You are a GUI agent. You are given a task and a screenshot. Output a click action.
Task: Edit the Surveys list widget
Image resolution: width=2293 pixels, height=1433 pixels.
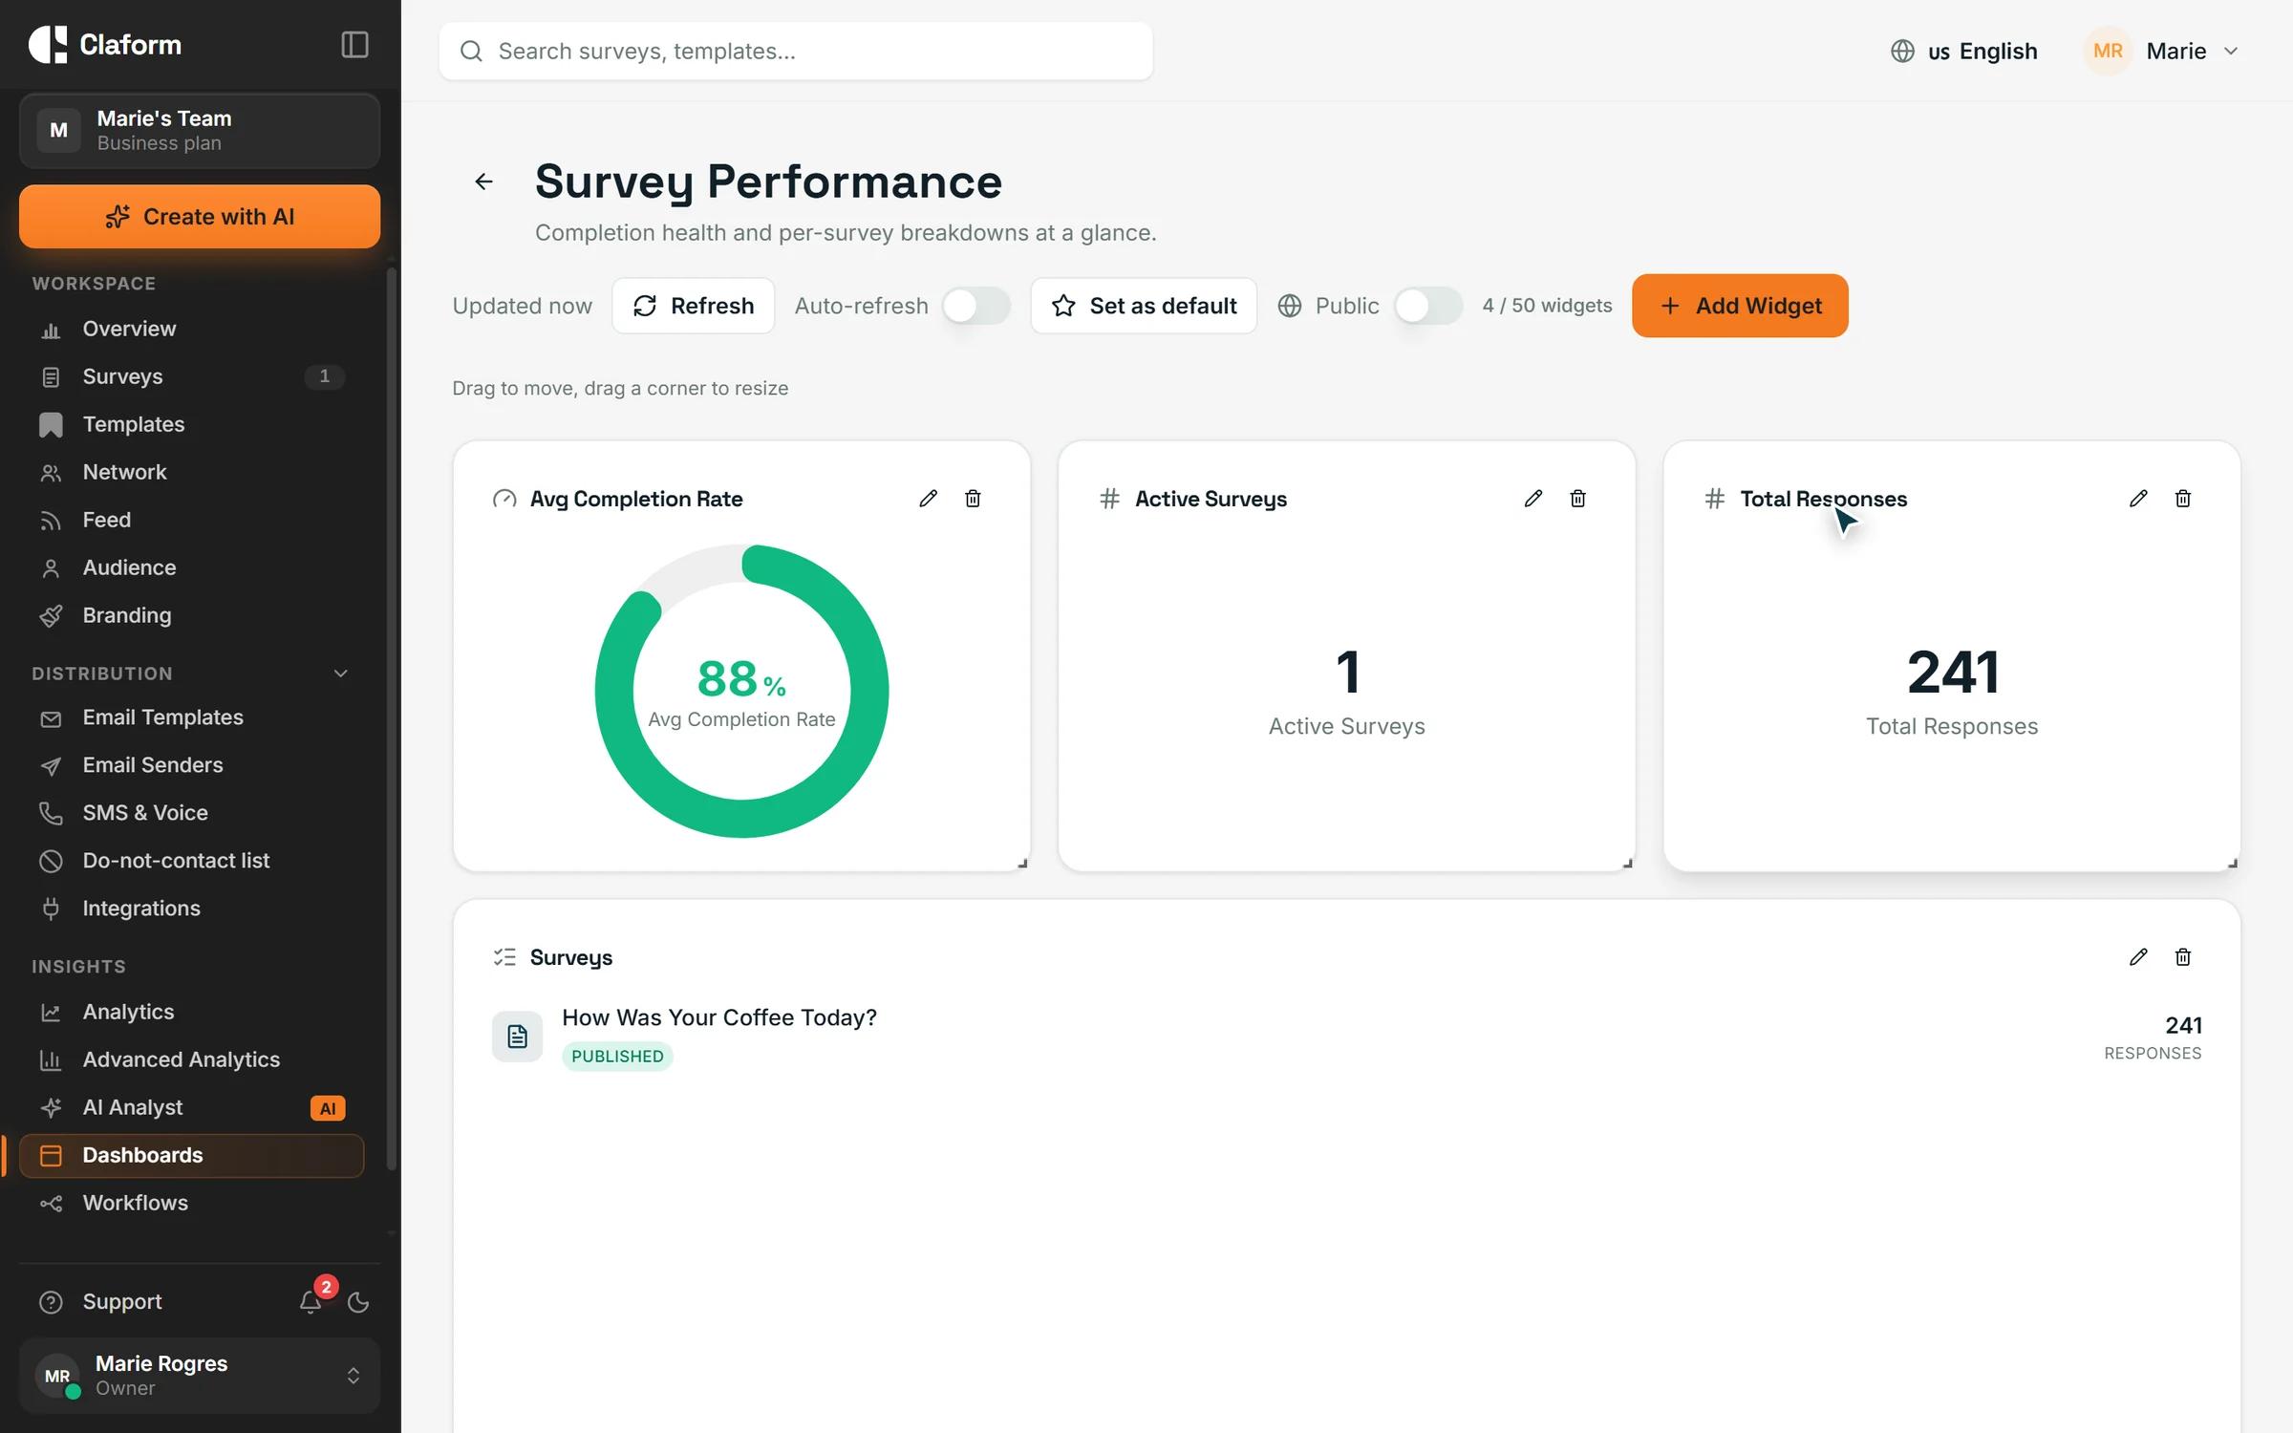click(2138, 957)
